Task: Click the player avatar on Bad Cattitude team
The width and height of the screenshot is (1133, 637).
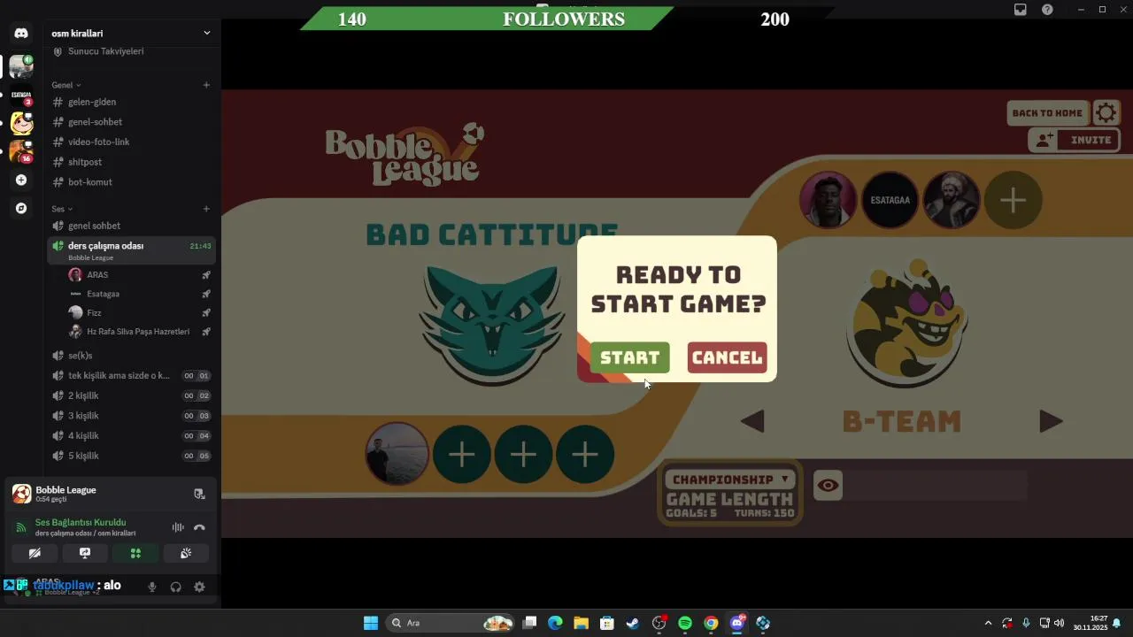Action: coord(397,454)
